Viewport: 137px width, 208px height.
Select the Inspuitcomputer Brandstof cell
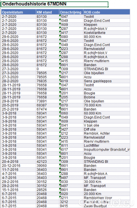pyautogui.click(x=107, y=149)
